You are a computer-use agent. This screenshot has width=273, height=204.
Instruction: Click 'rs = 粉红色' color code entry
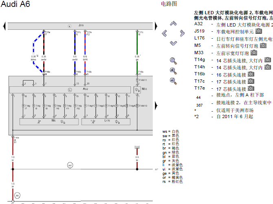click(x=172, y=182)
